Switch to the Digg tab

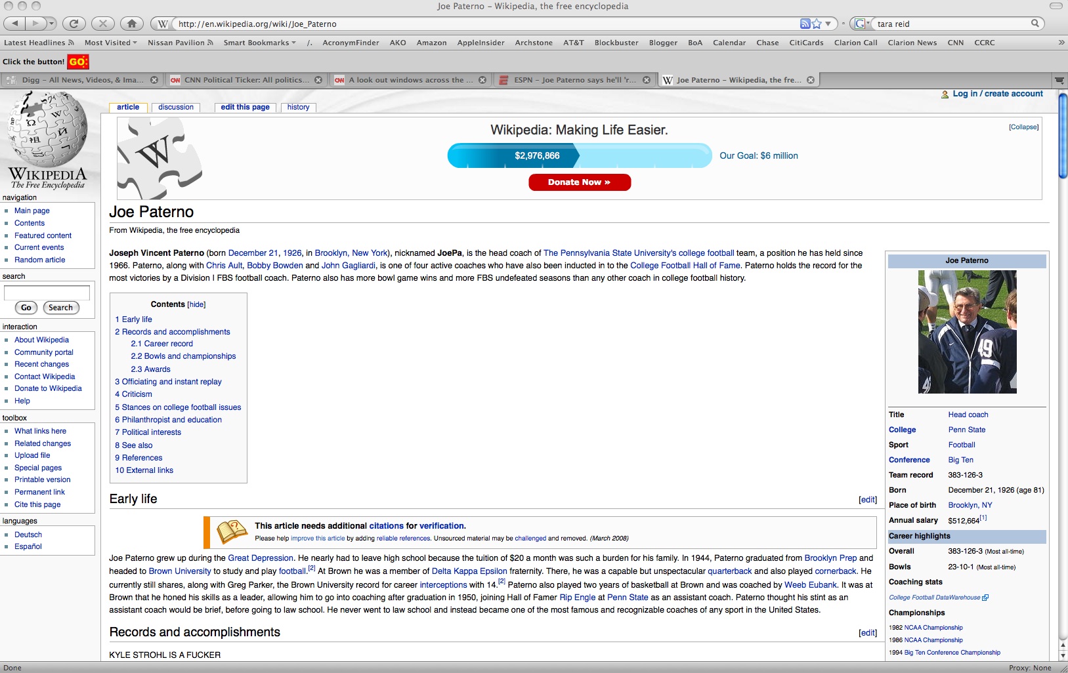tap(82, 80)
